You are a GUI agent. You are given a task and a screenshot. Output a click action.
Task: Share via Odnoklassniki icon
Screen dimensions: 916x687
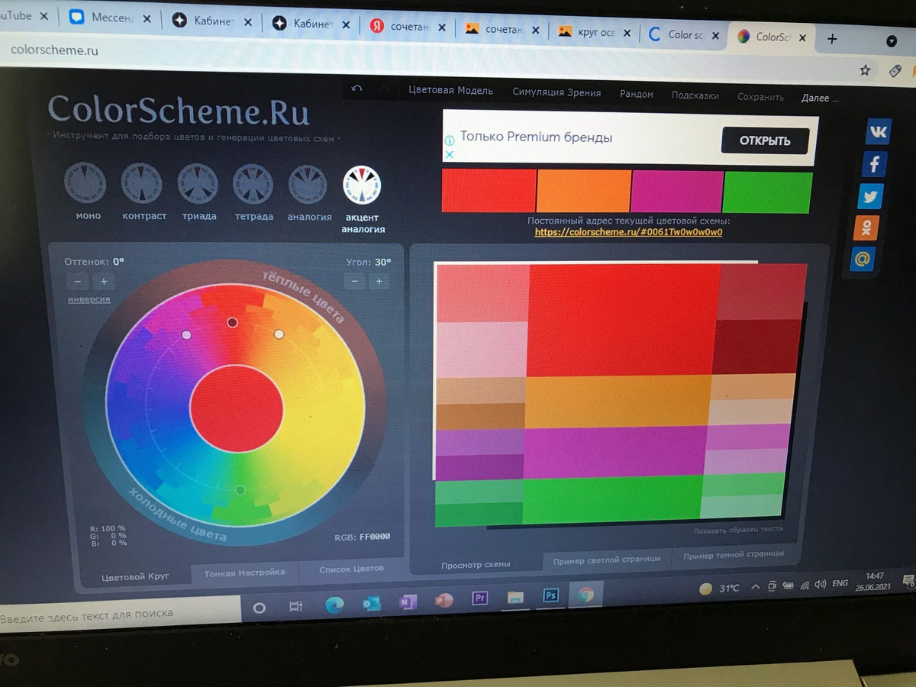(866, 227)
